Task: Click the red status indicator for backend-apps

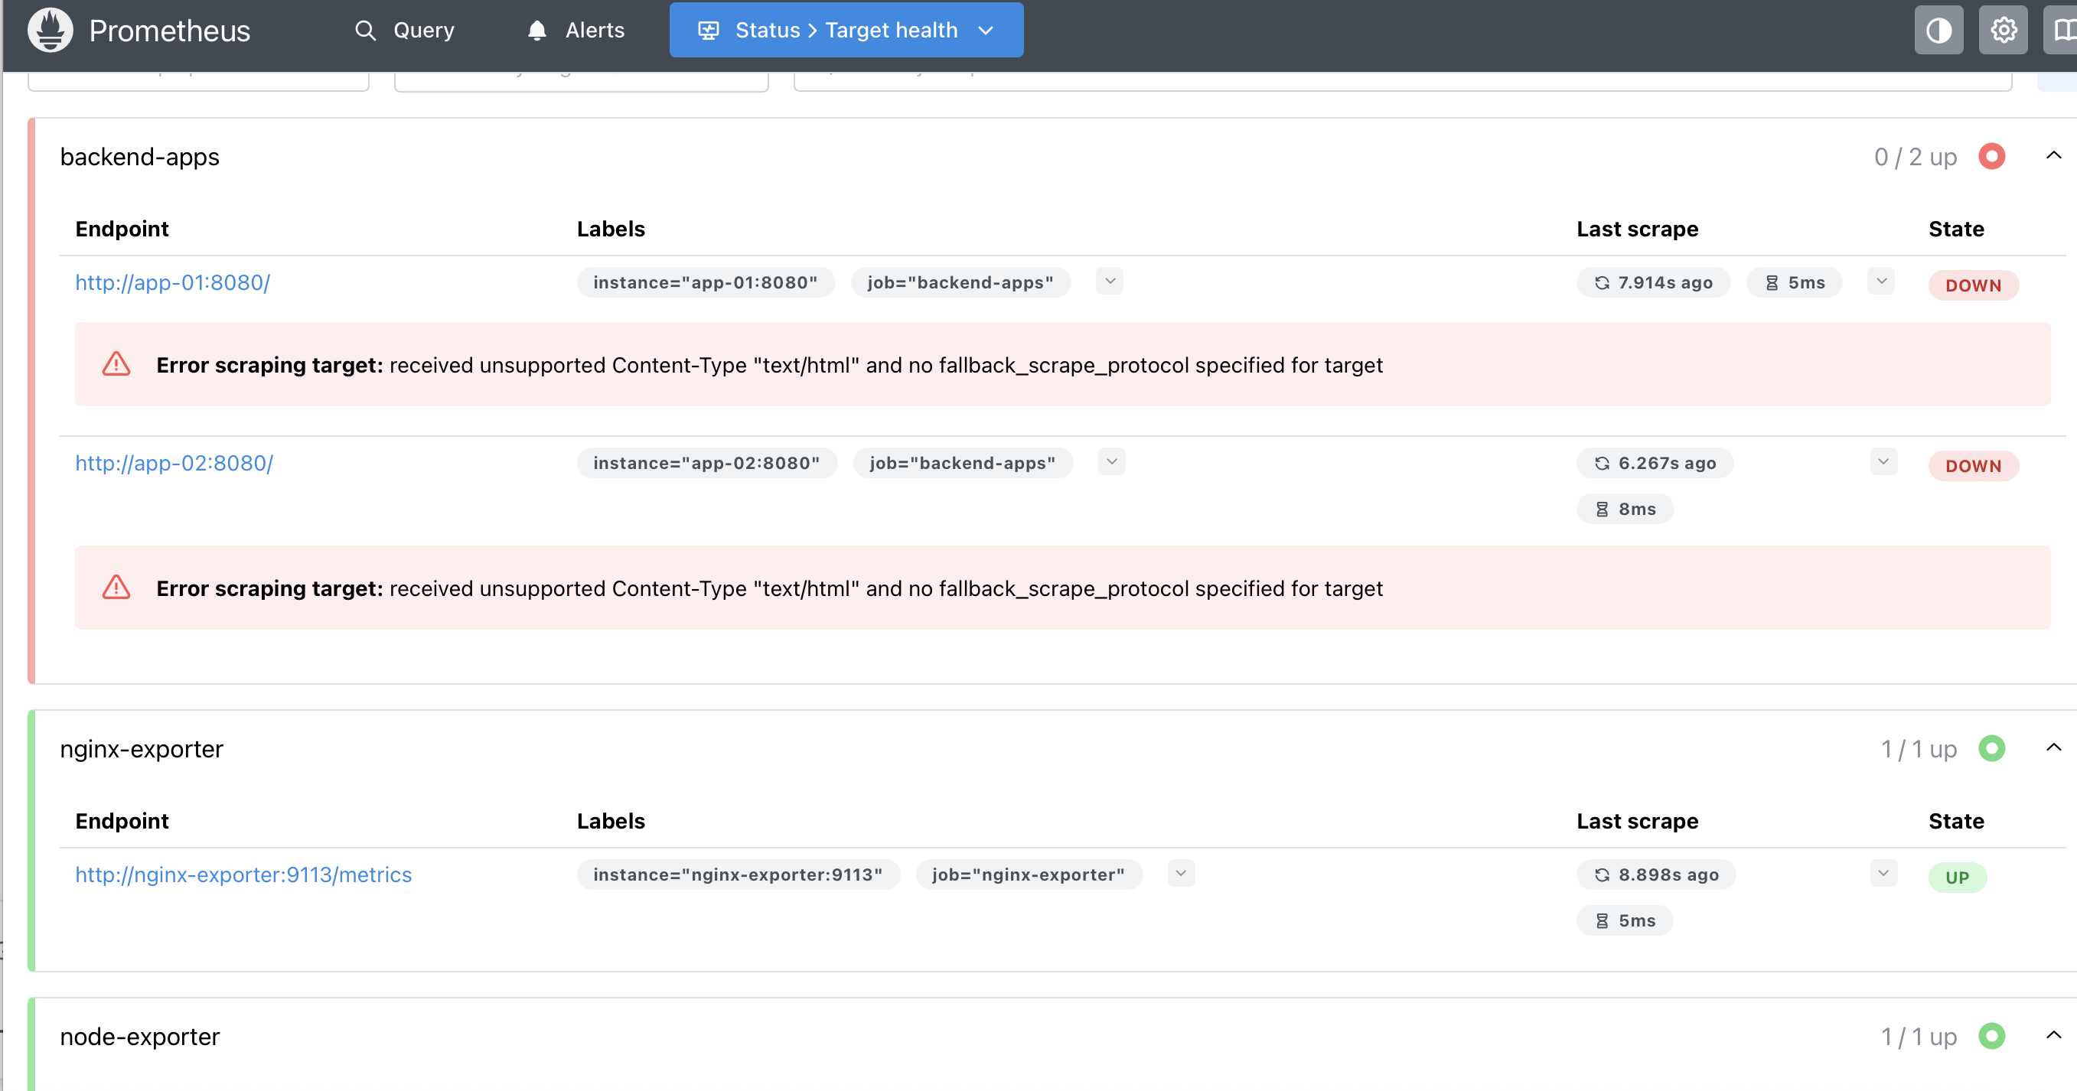Action: pyautogui.click(x=1991, y=155)
